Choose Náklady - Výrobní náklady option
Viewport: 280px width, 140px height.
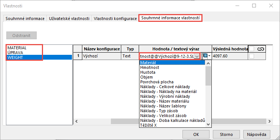click(172, 96)
